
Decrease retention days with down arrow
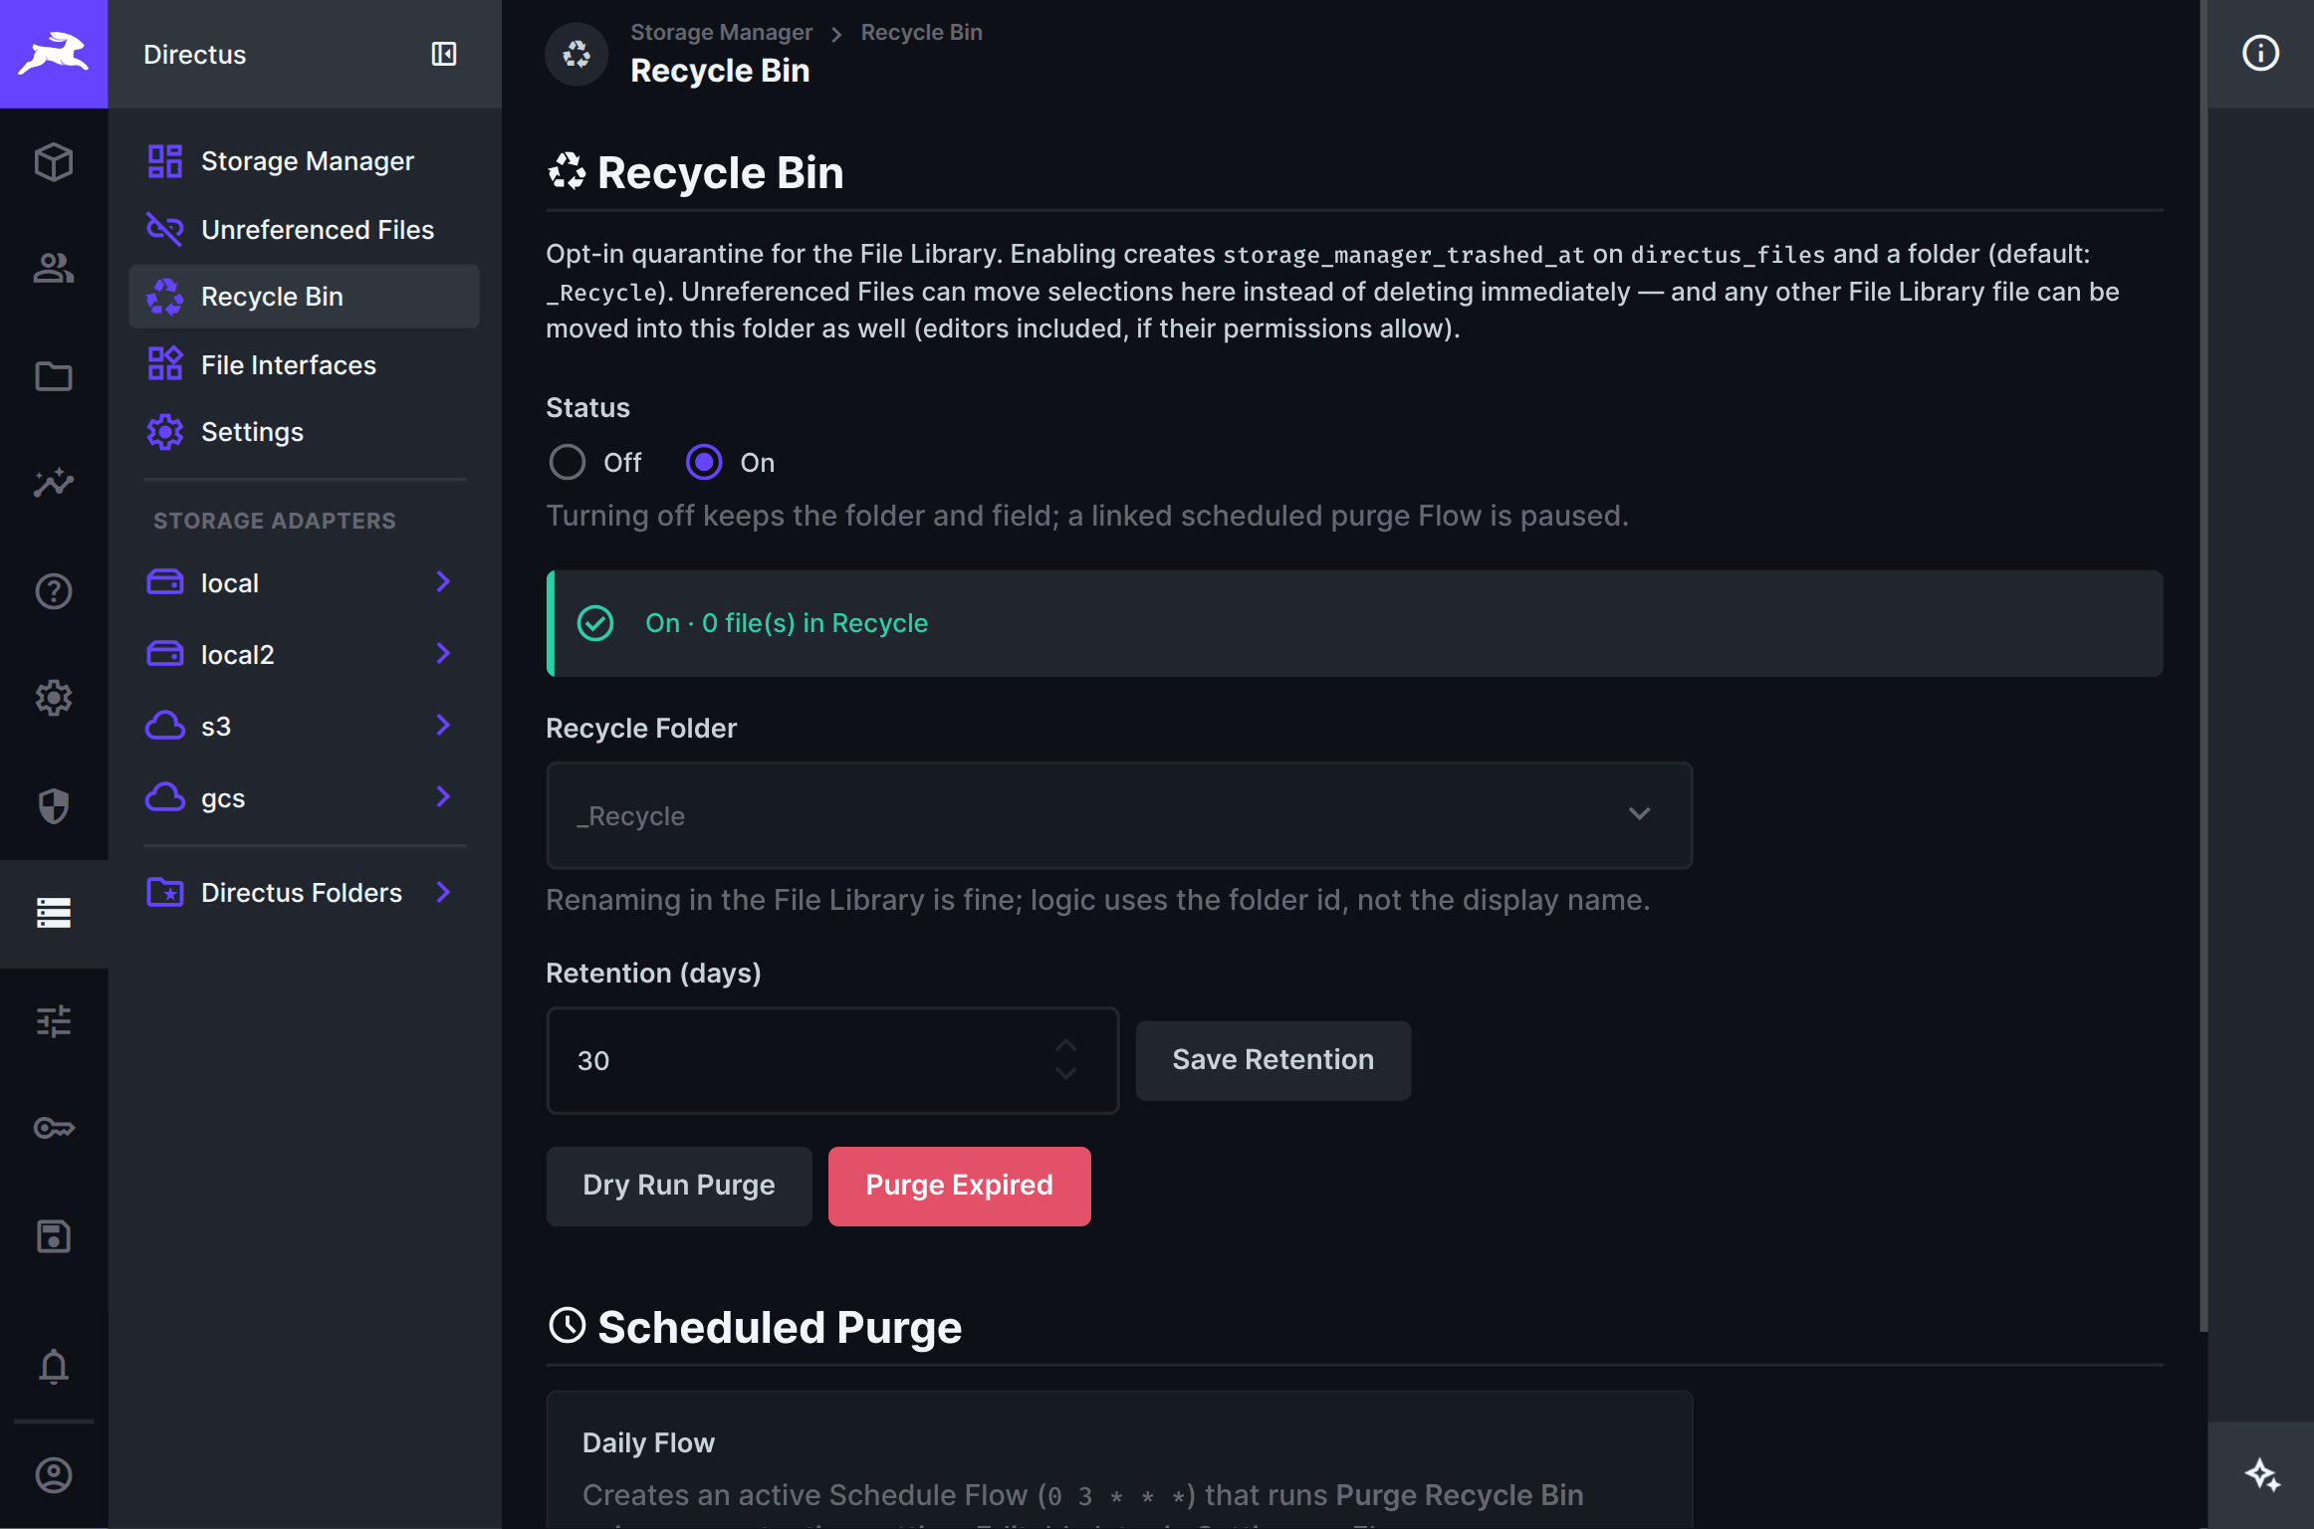pyautogui.click(x=1065, y=1074)
